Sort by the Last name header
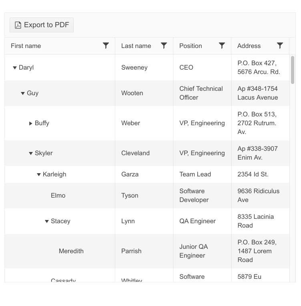 [136, 46]
